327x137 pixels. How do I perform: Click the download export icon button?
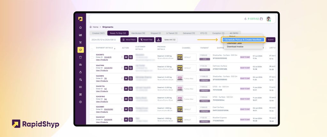(x=158, y=40)
